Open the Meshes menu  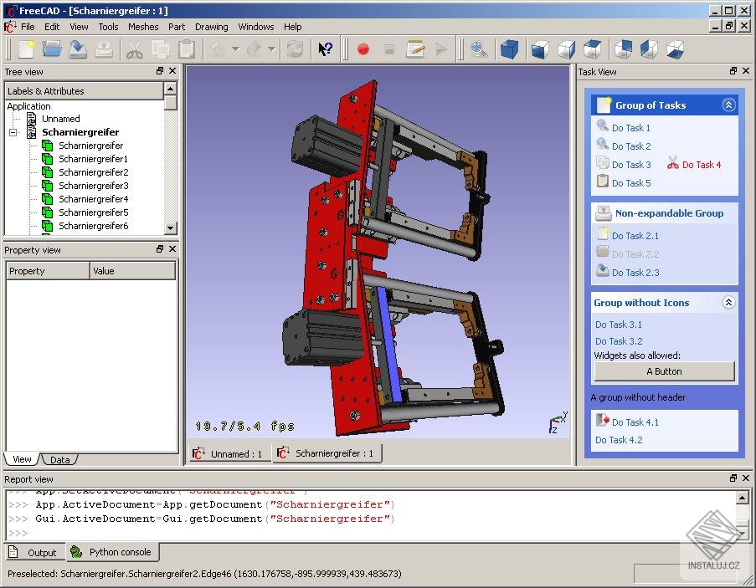pyautogui.click(x=143, y=26)
